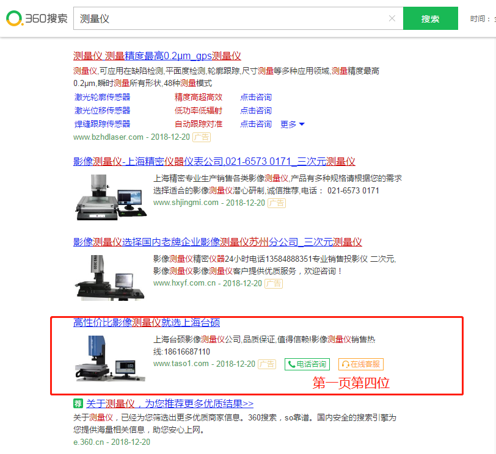
Task: Open the shjingmi measuring machine thumbnail
Action: tap(111, 197)
